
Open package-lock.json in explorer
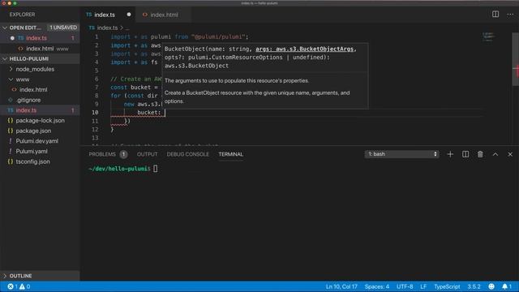pos(40,121)
